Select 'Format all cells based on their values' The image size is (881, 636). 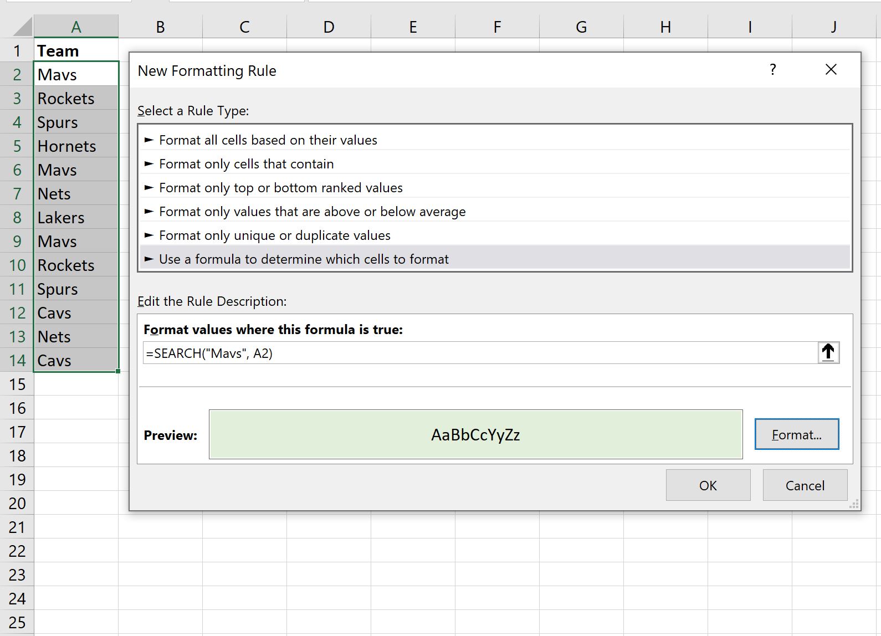coord(495,140)
